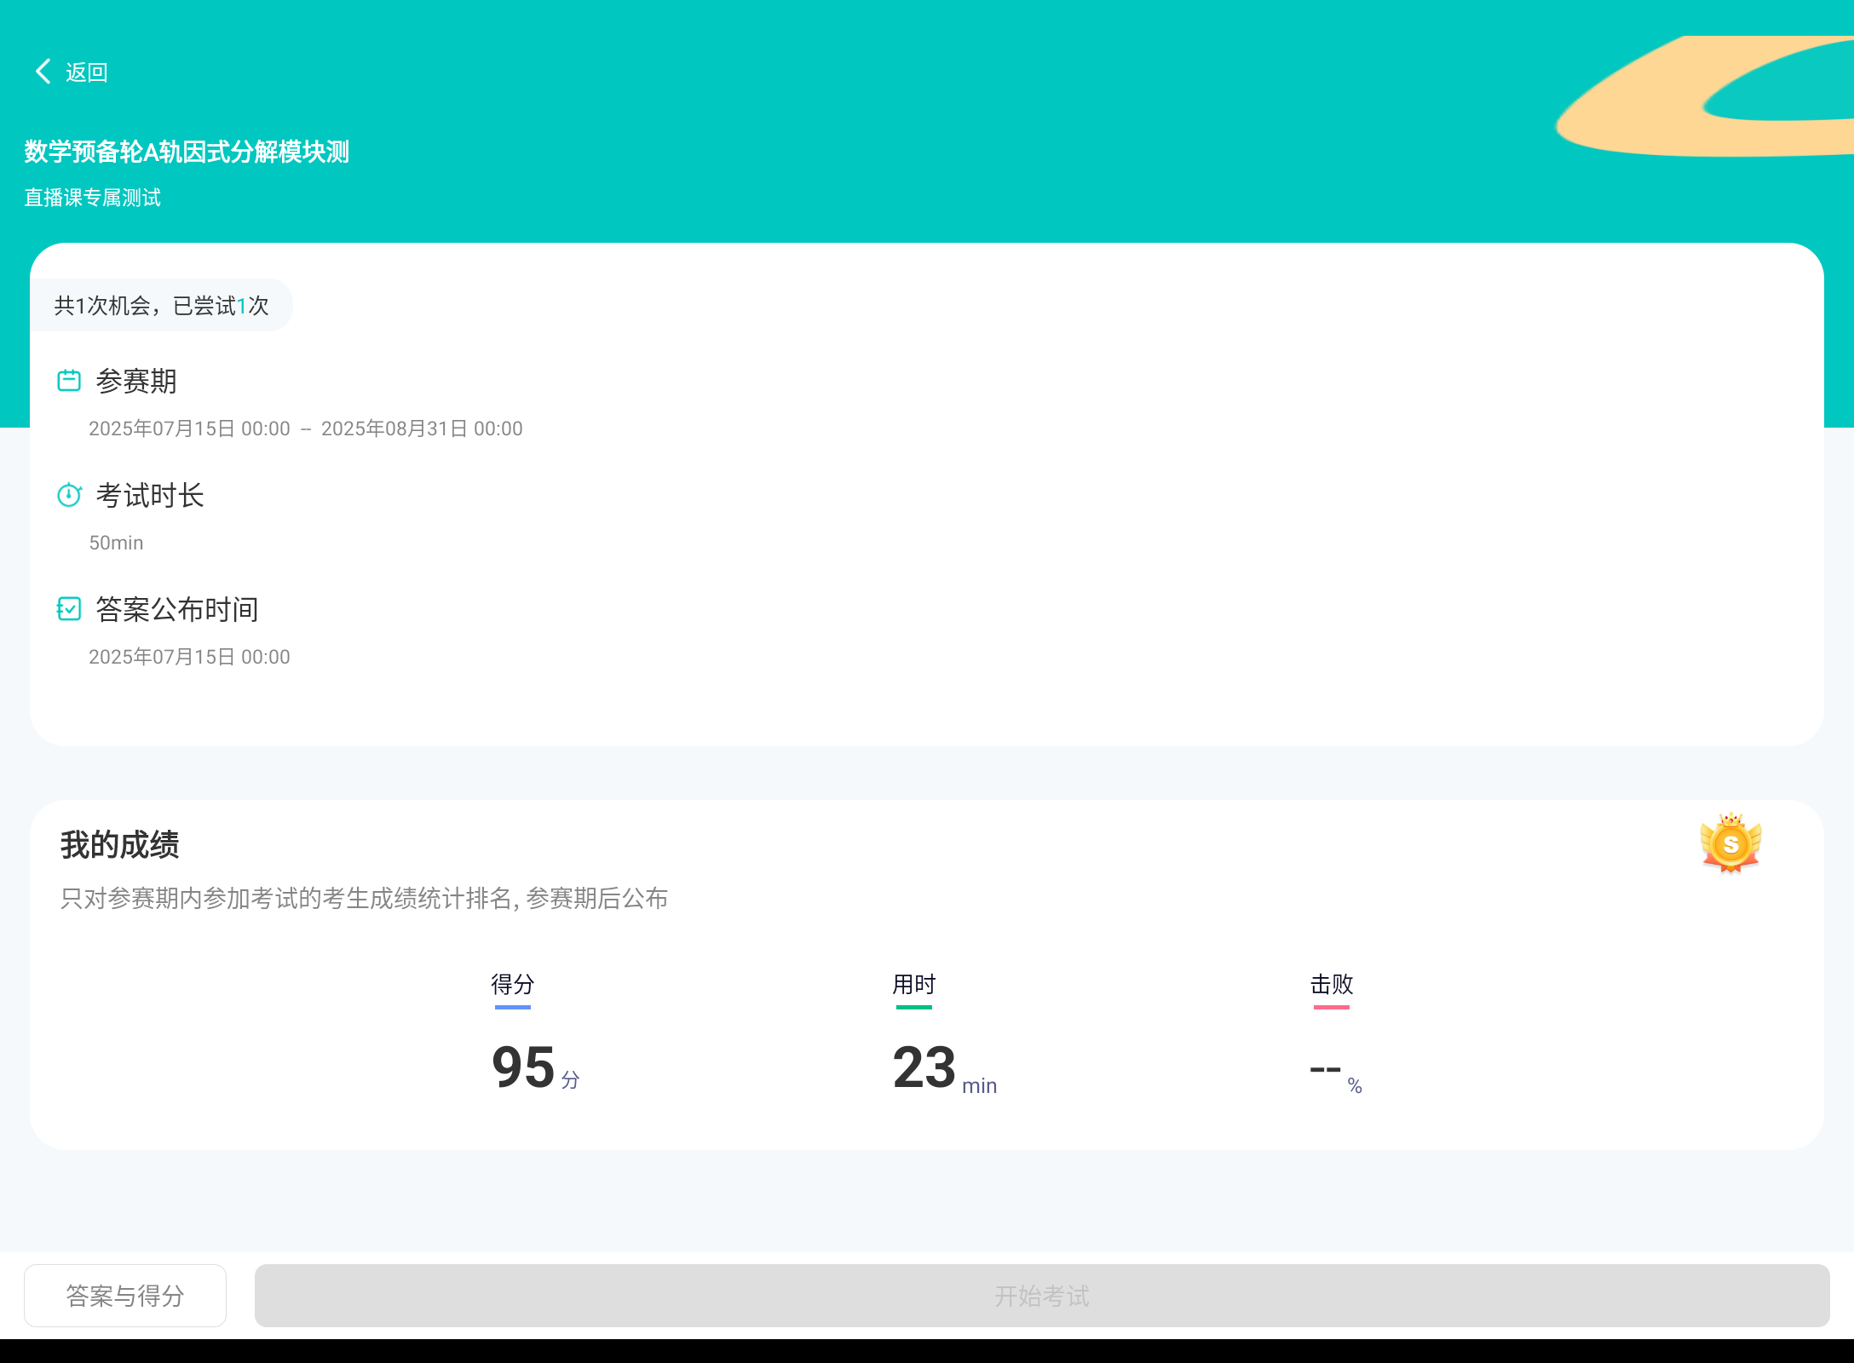Click the answer release time 2025年07月15日 00:00
This screenshot has height=1363, width=1854.
(189, 657)
